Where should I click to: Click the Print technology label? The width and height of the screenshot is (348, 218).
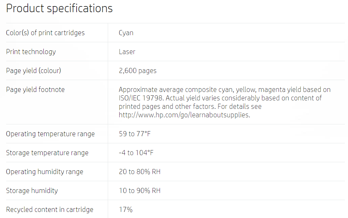coord(31,52)
